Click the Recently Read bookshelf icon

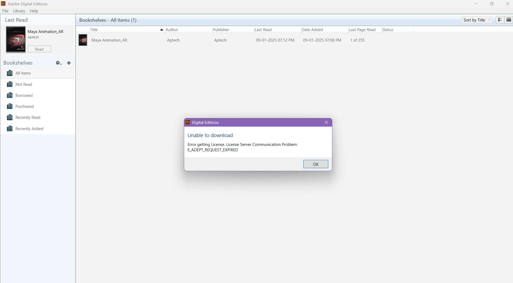[x=10, y=117]
